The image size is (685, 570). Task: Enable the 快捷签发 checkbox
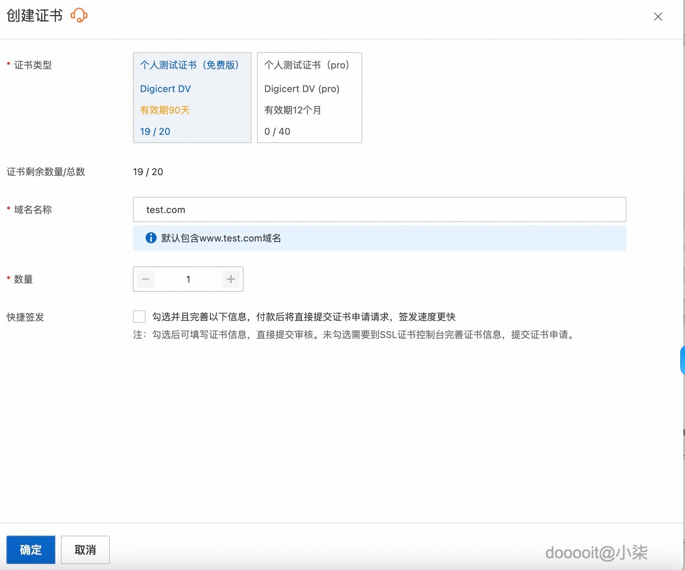139,316
